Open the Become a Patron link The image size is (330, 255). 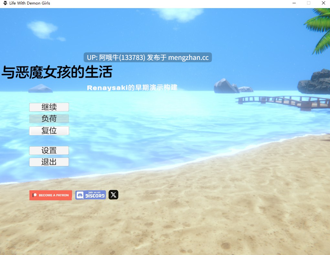click(x=51, y=195)
